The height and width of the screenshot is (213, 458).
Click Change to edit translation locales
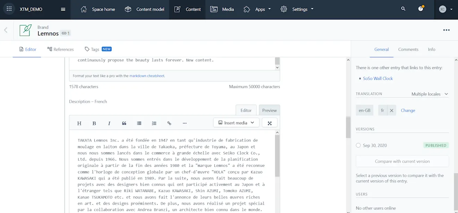[x=408, y=110]
